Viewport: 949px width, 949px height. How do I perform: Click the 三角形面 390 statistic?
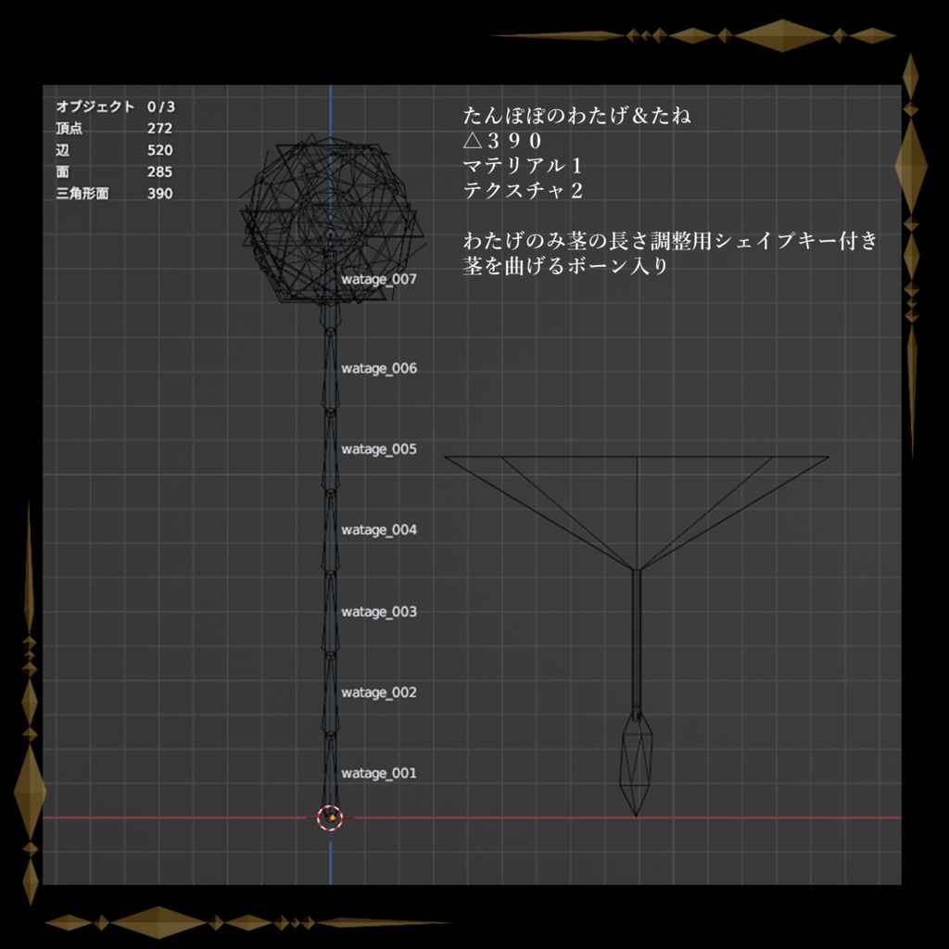point(114,194)
